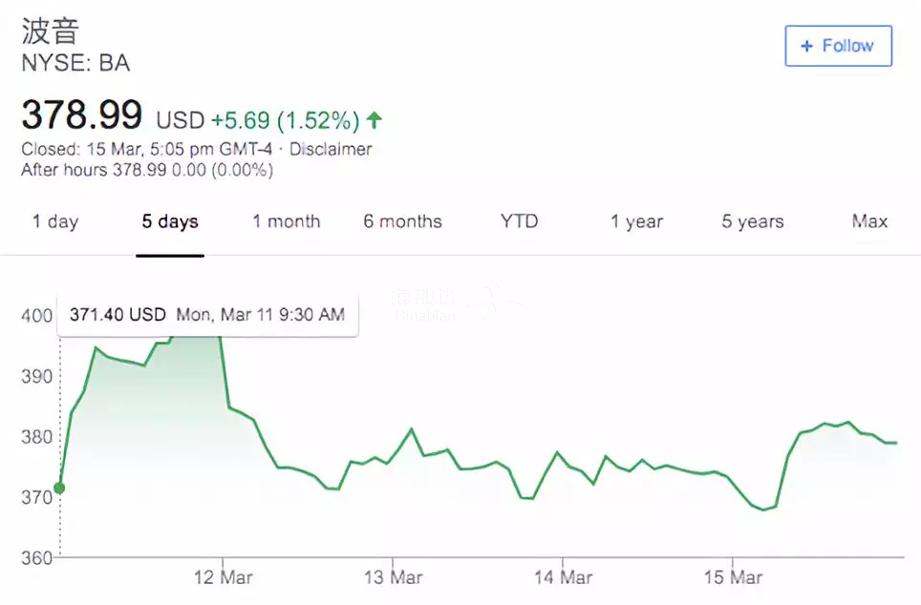Click the 13 Mar axis label
The width and height of the screenshot is (921, 605).
(393, 577)
